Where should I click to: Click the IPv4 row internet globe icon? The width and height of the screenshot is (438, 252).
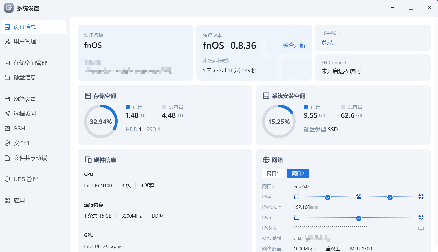421,197
